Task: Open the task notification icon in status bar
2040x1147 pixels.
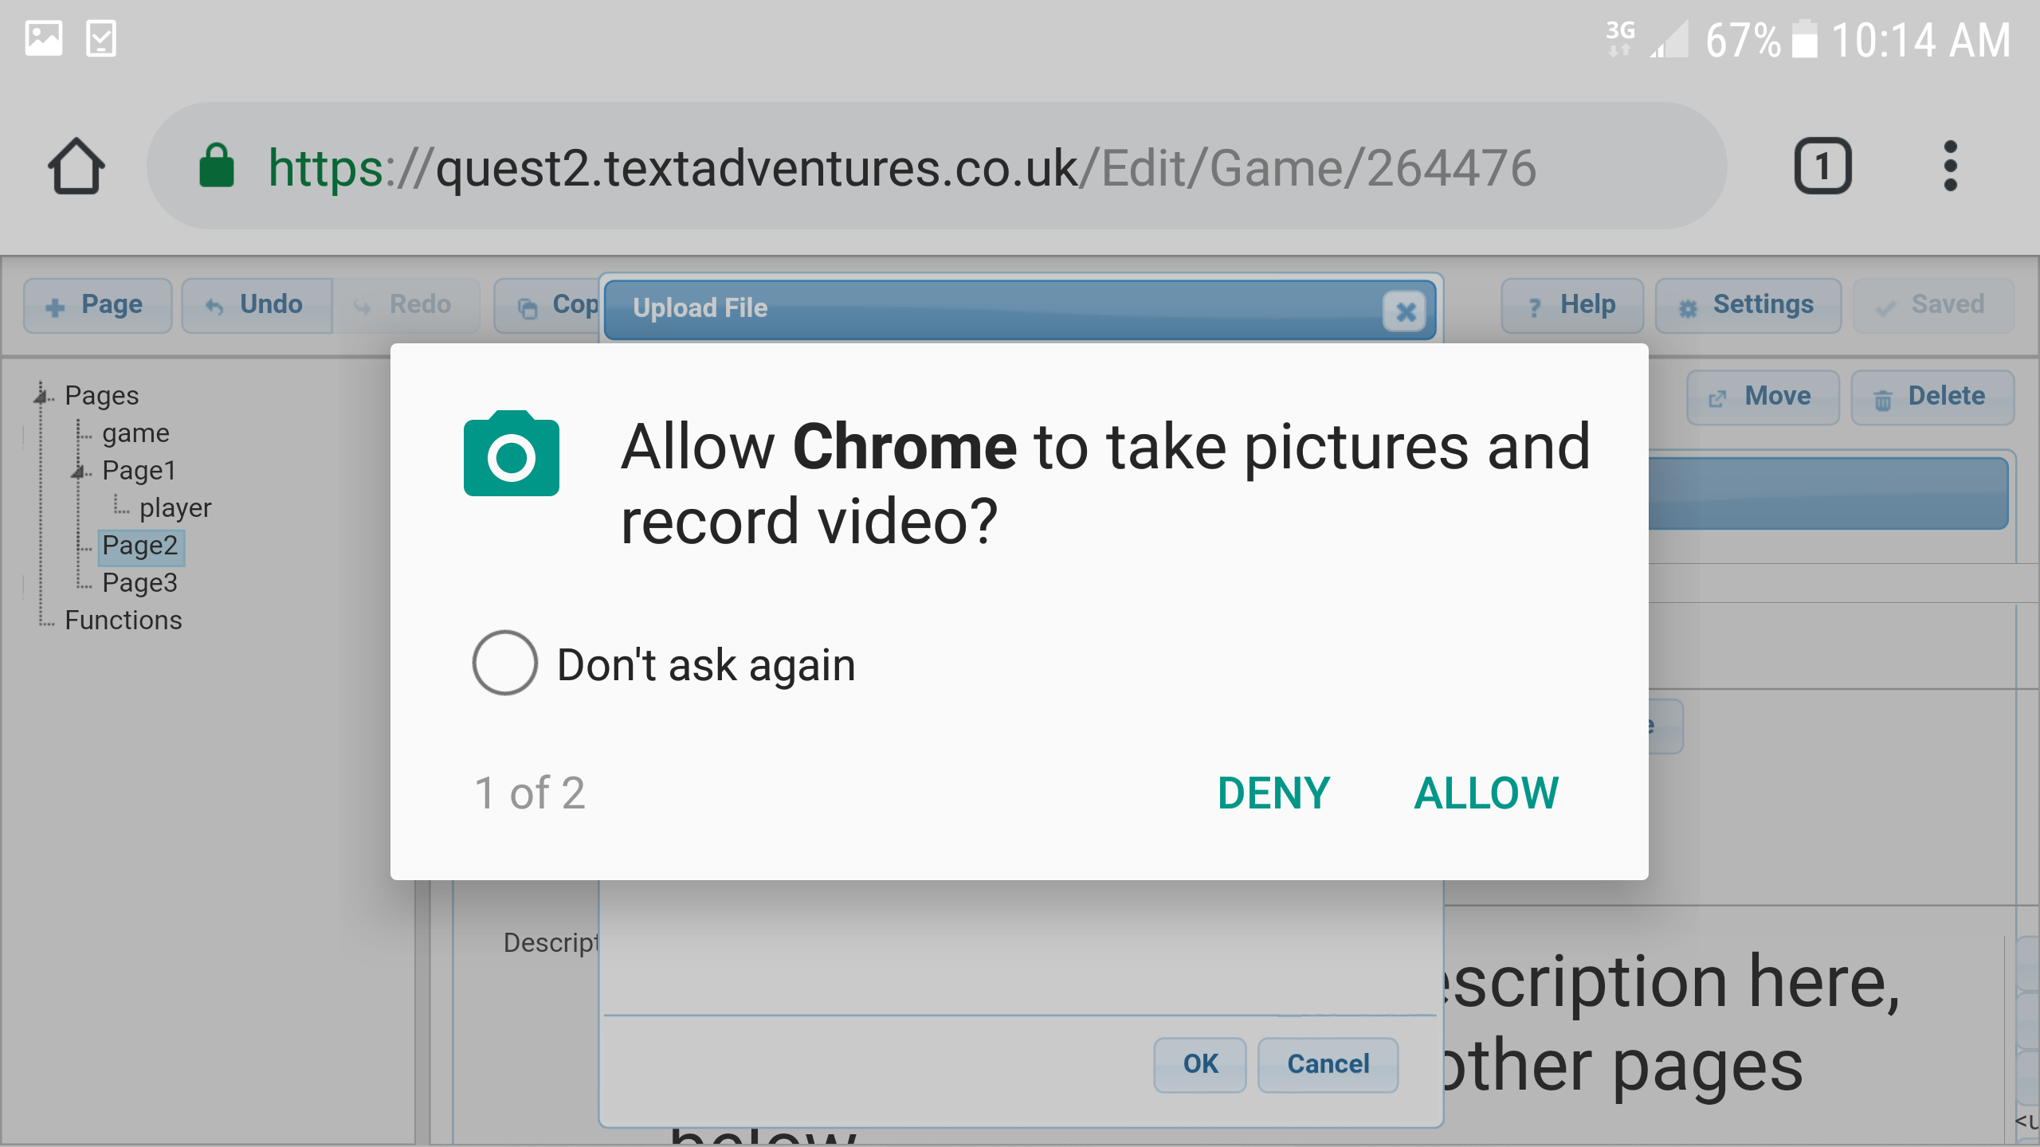Action: tap(101, 38)
